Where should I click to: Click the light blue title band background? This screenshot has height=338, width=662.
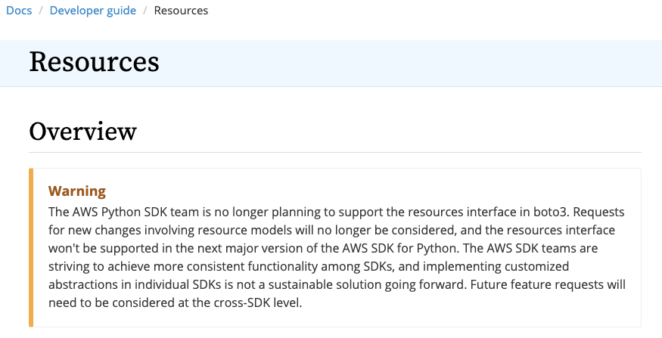tap(406, 64)
